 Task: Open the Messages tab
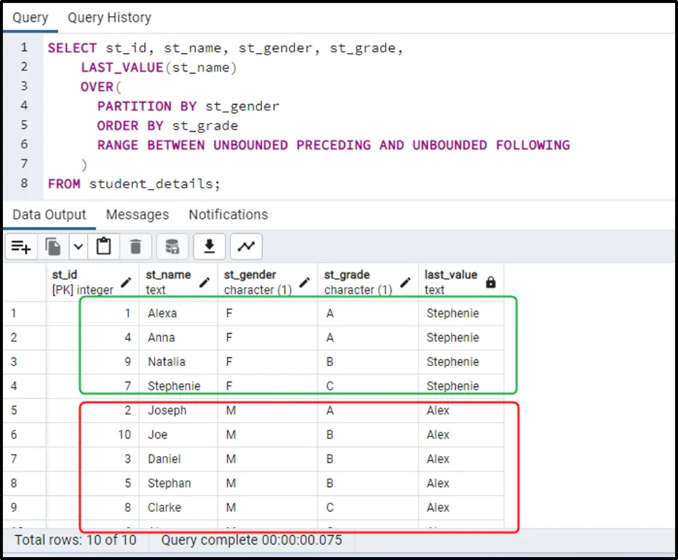click(137, 214)
